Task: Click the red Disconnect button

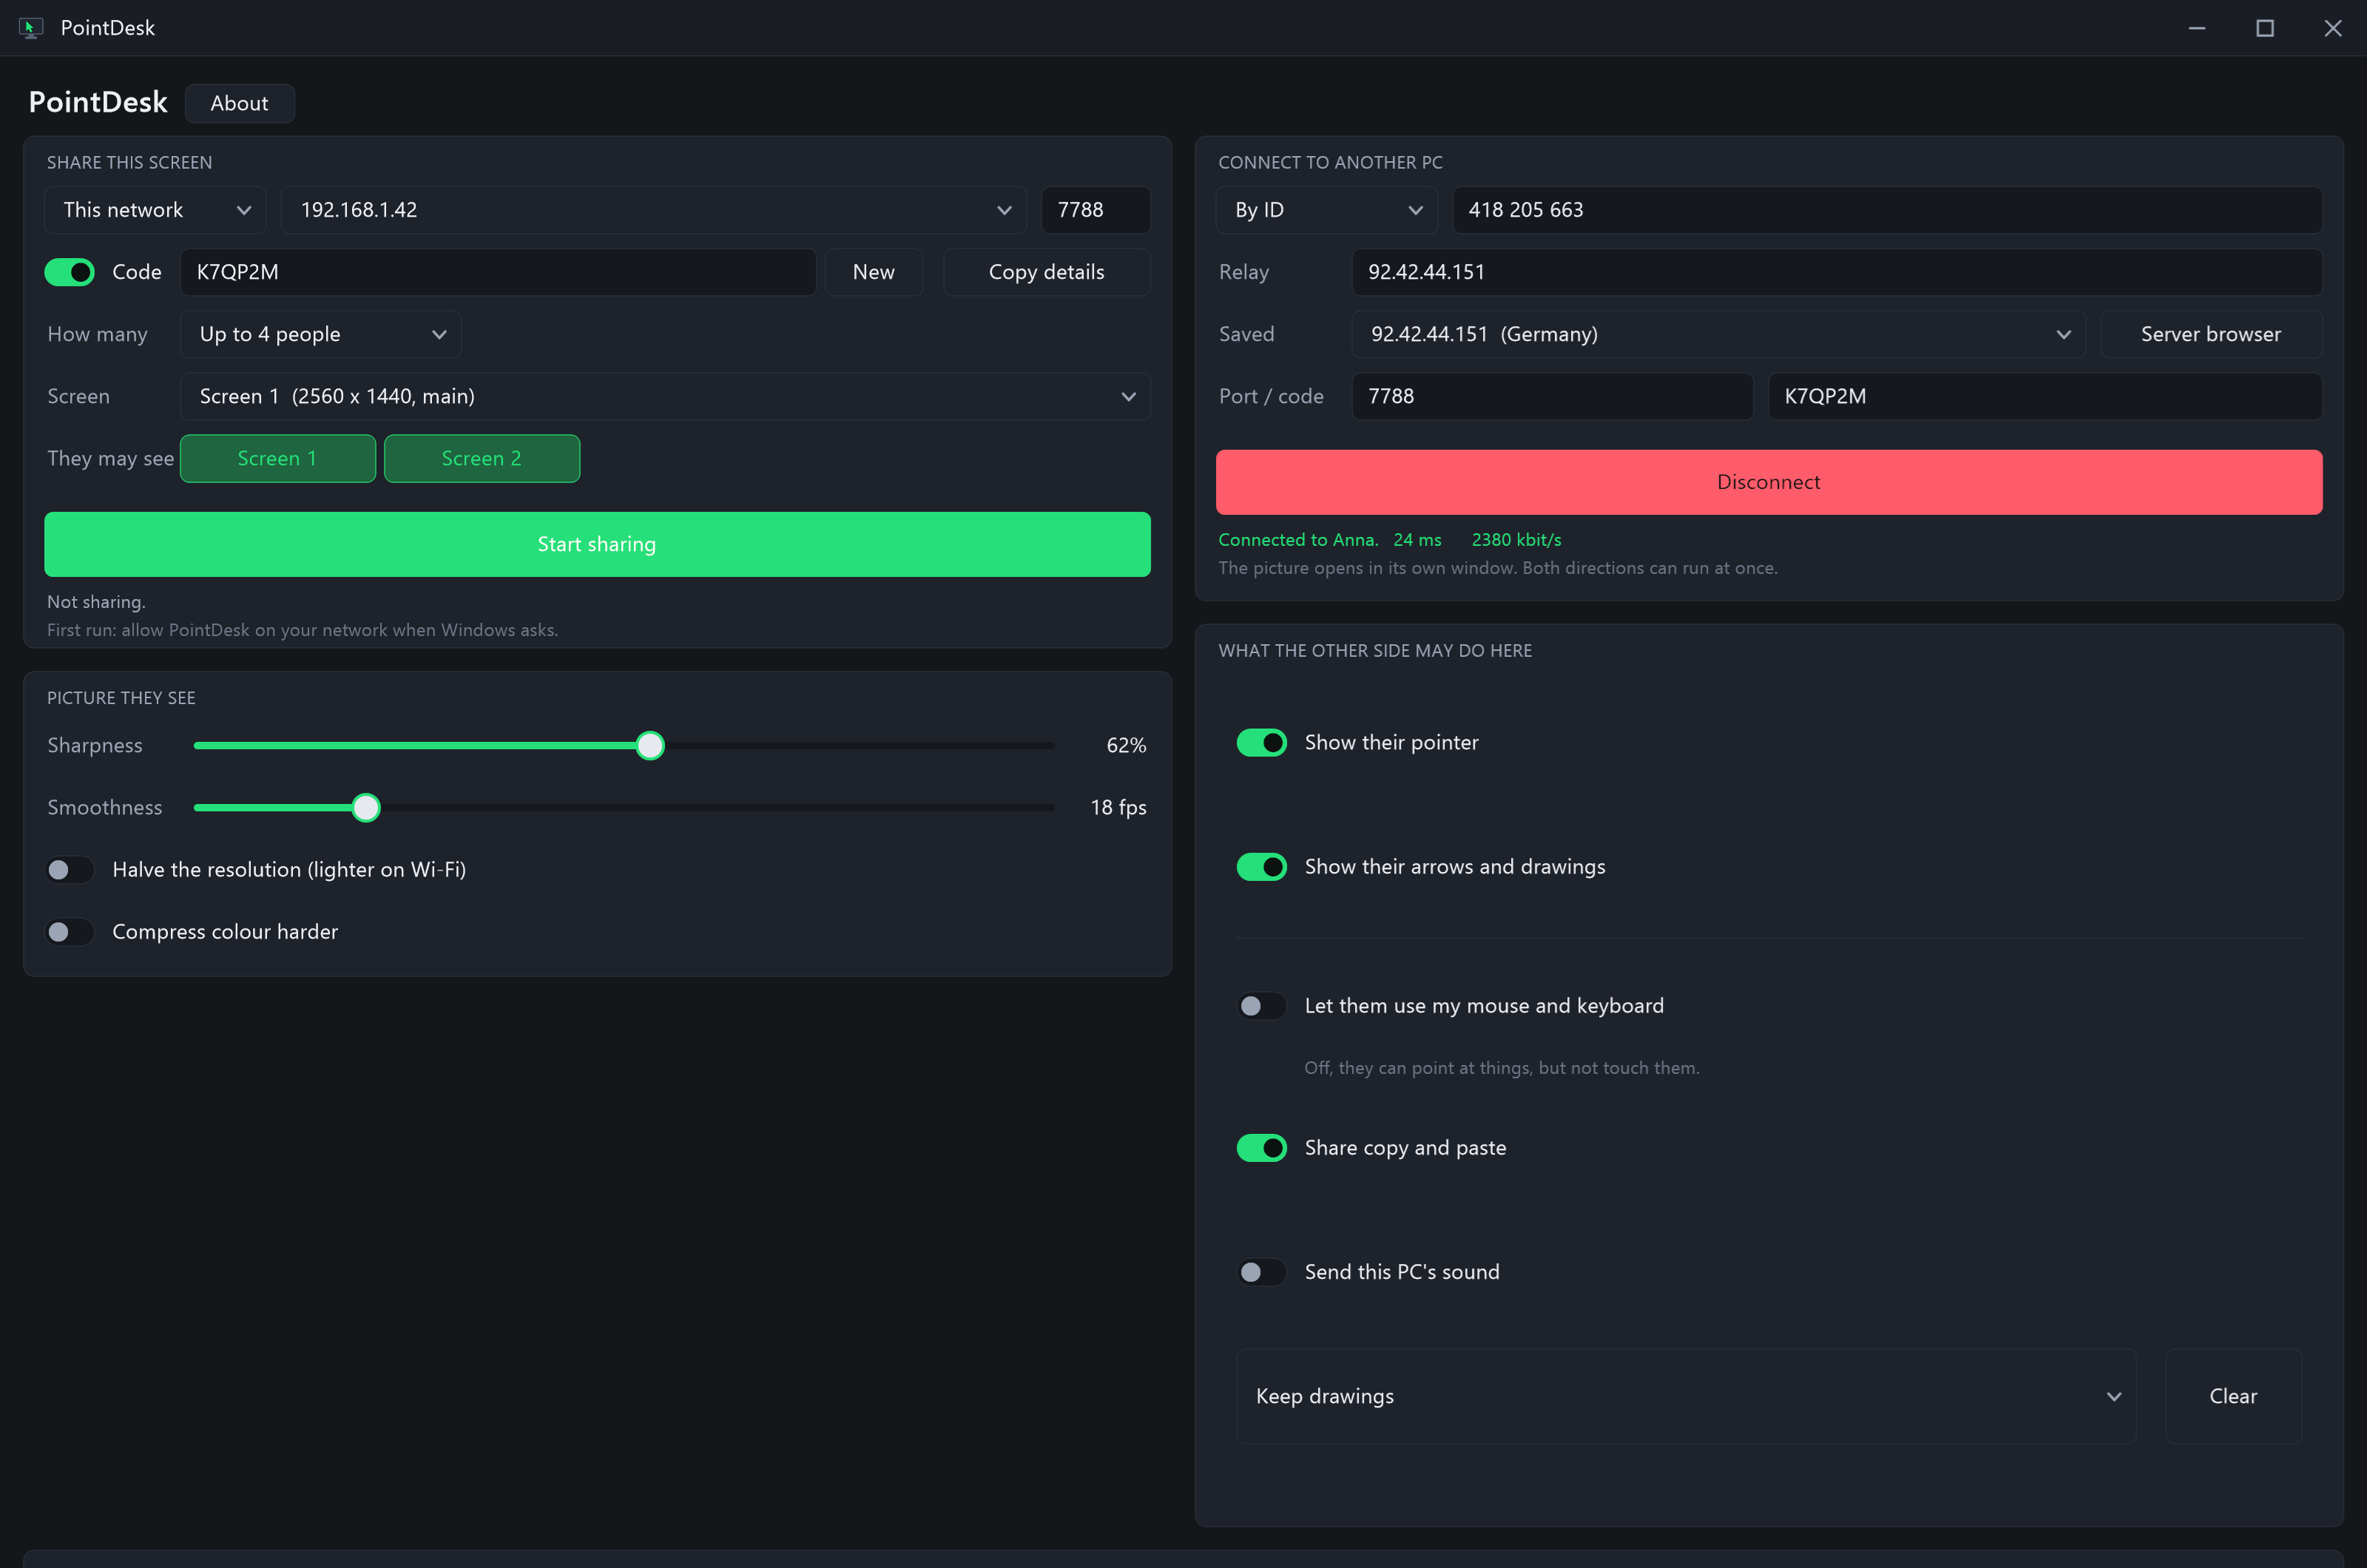Action: [x=1768, y=482]
